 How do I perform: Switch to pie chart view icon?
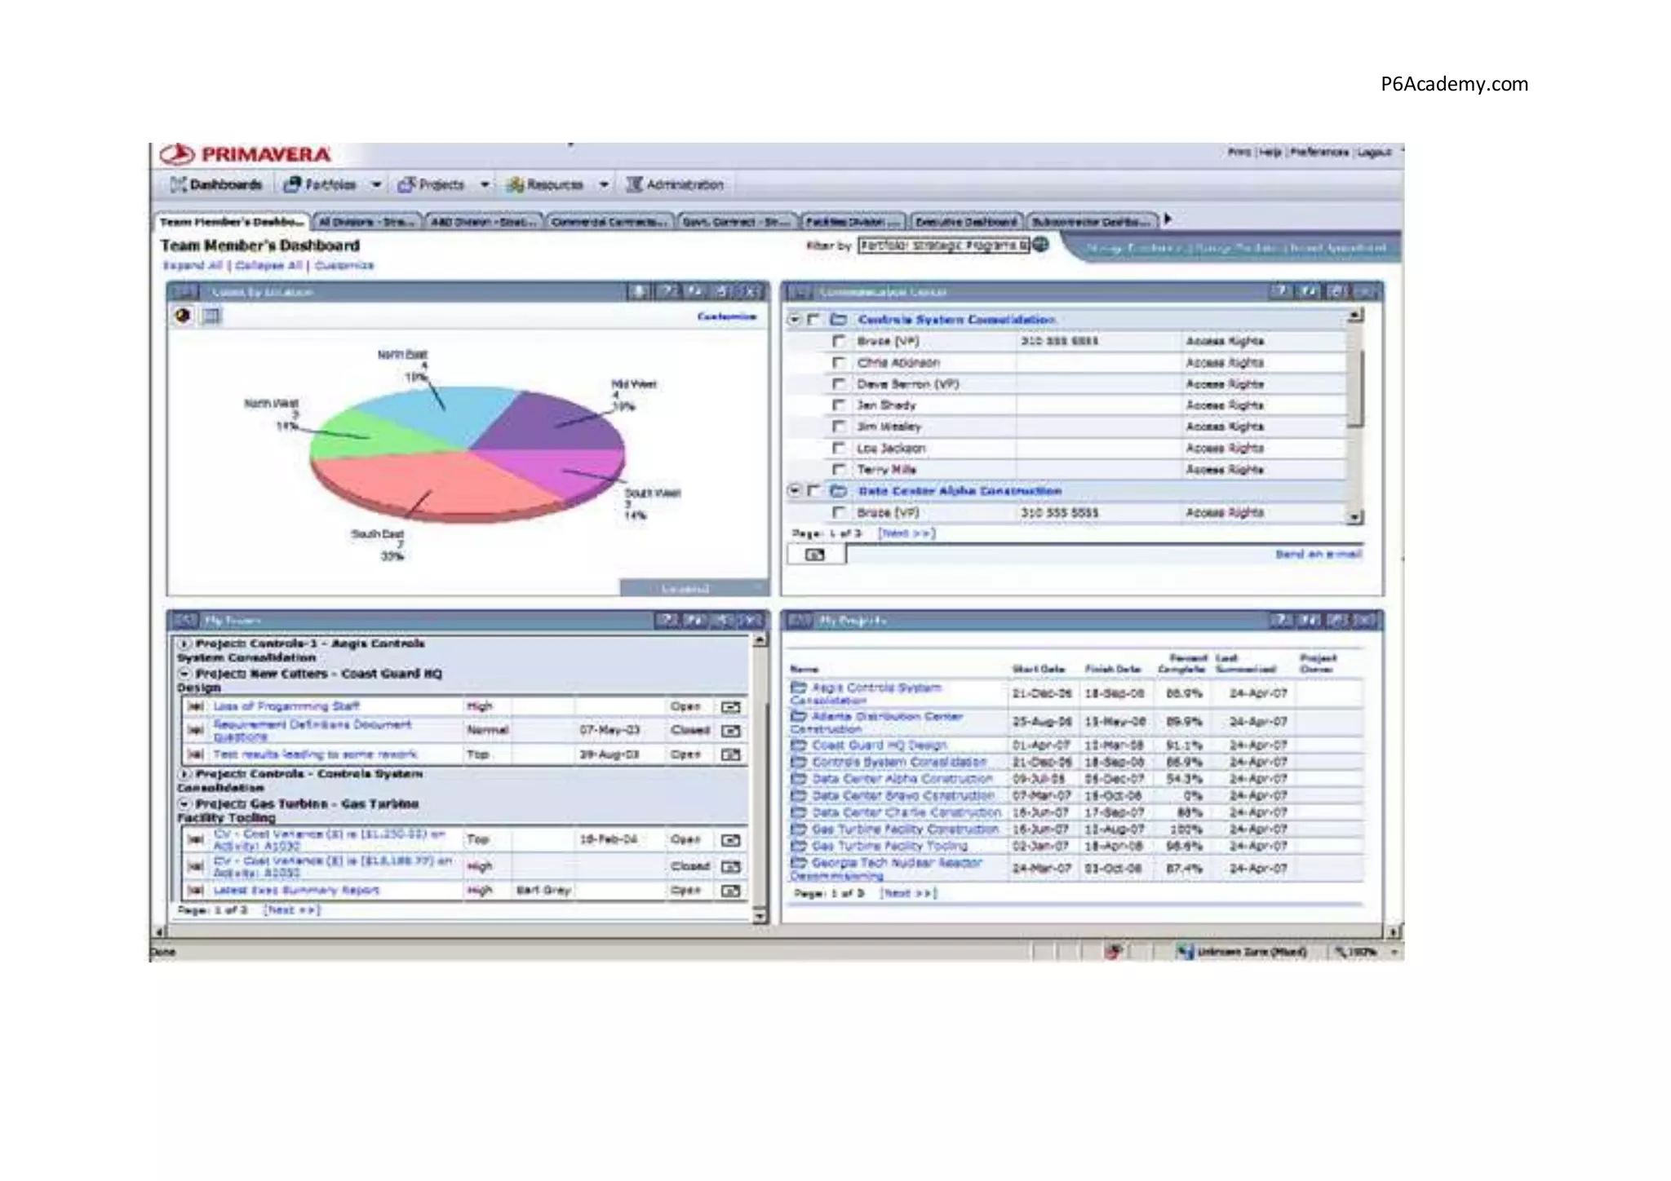click(183, 316)
